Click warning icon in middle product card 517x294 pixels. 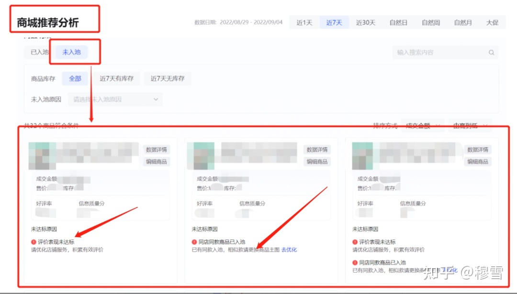(x=194, y=242)
